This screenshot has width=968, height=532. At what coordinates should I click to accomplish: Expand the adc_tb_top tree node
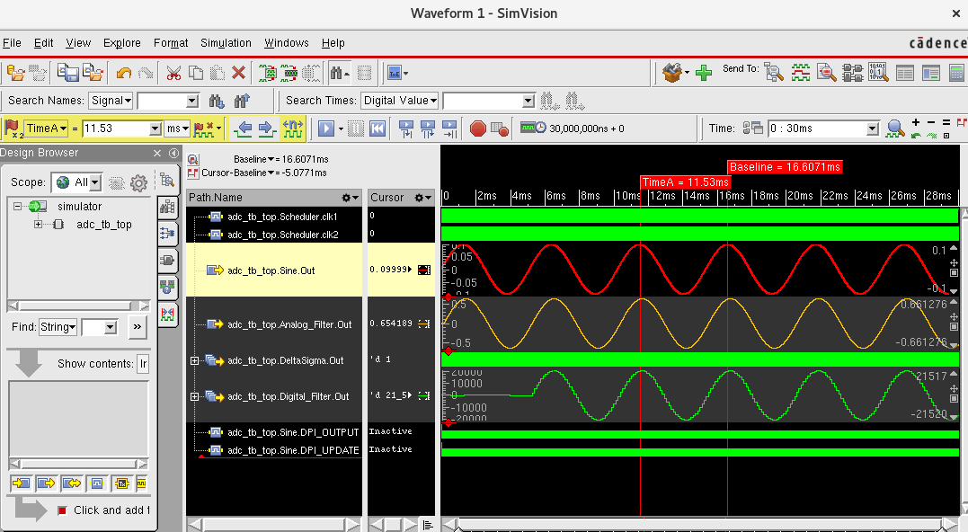[x=39, y=225]
